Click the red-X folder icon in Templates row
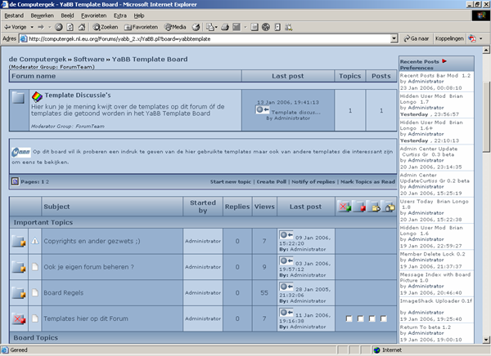Image resolution: width=491 pixels, height=356 pixels. click(19, 318)
